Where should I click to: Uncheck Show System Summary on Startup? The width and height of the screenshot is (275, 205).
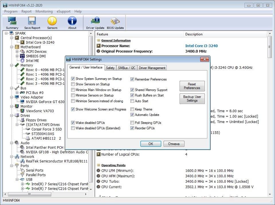pos(73,79)
